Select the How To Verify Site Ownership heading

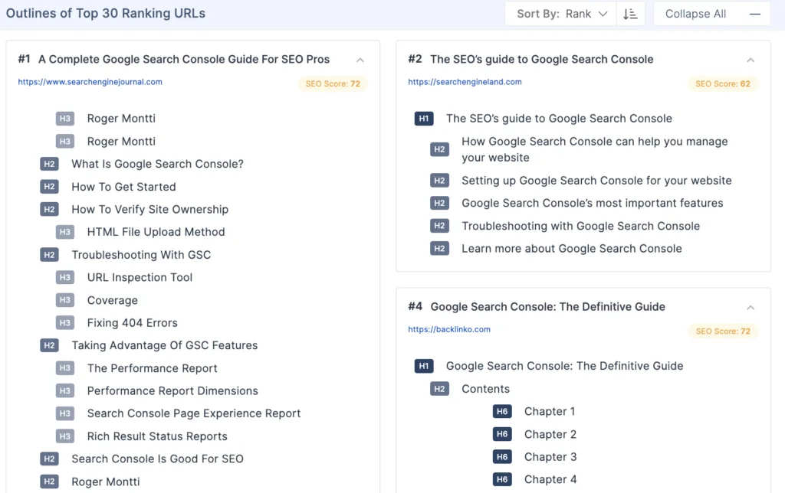tap(149, 209)
